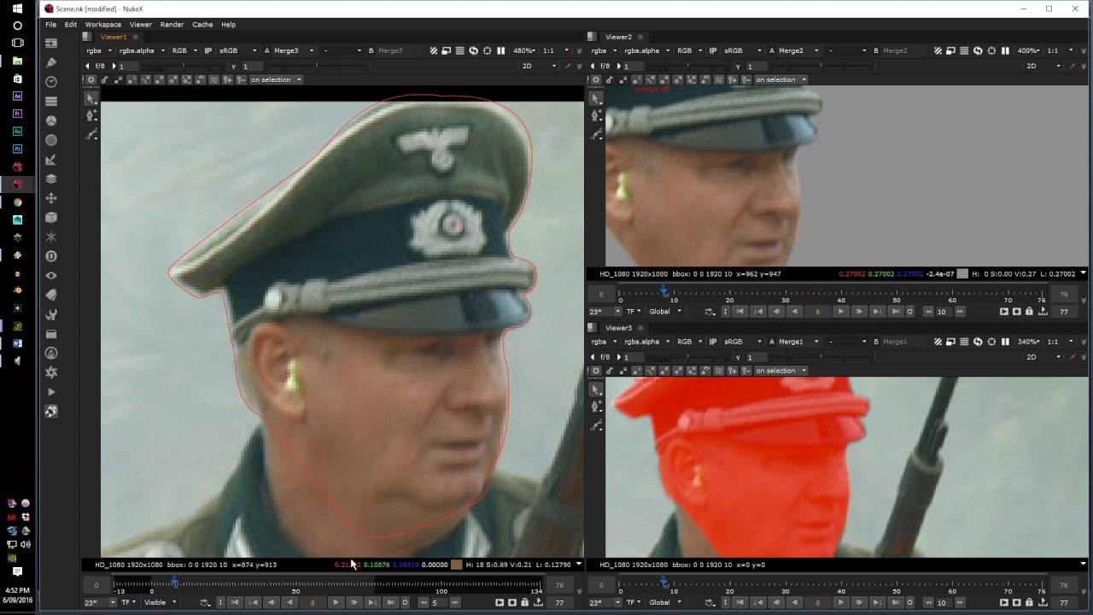Open the Time nodes clock icon

51,82
